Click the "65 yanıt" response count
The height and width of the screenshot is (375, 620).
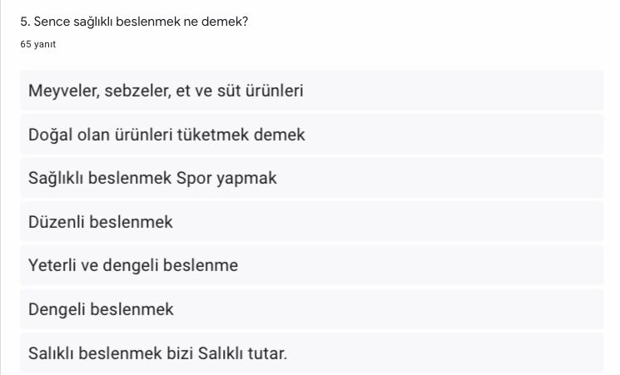tap(37, 43)
